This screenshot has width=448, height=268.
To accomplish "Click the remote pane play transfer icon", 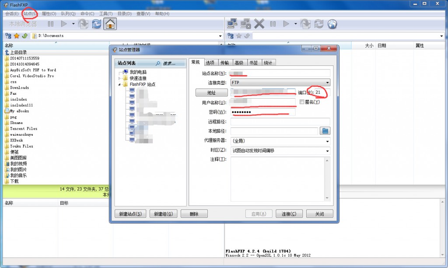I will coord(286,24).
